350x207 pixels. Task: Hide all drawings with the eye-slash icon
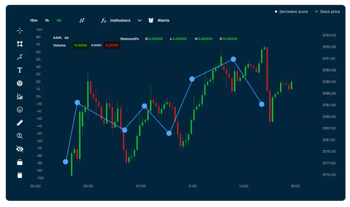coord(20,149)
